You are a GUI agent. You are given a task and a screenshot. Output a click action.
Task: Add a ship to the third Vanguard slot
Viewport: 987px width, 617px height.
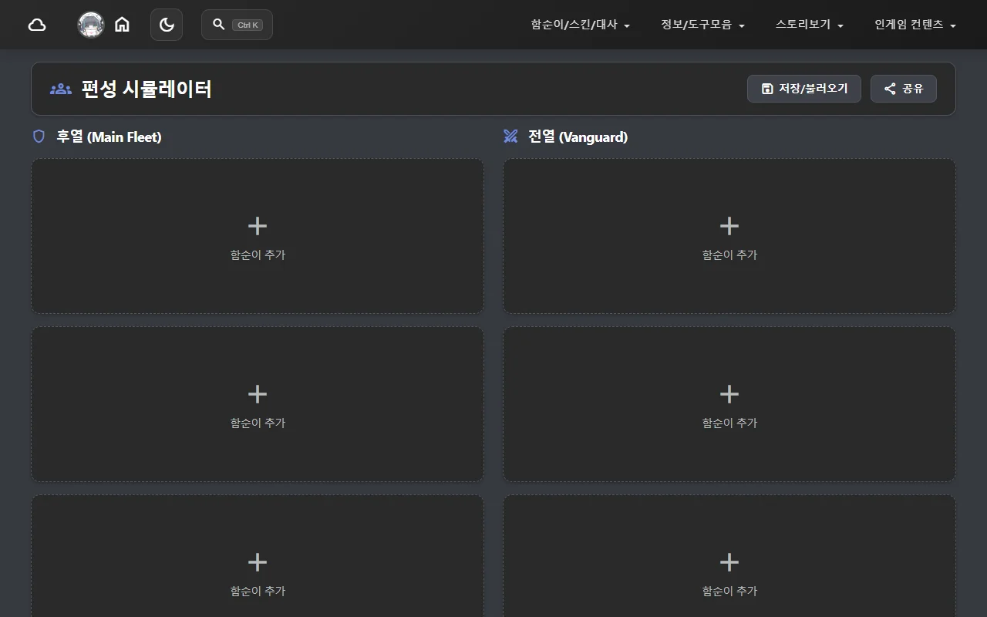coord(729,556)
